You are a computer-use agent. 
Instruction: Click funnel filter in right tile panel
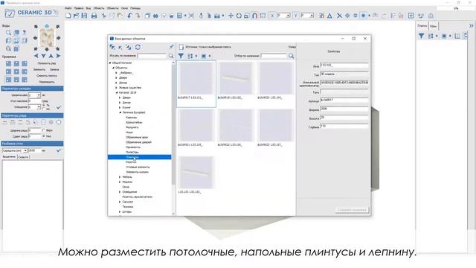pyautogui.click(x=422, y=36)
